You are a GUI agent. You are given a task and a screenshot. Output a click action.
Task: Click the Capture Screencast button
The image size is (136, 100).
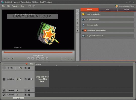pyautogui.click(x=108, y=36)
